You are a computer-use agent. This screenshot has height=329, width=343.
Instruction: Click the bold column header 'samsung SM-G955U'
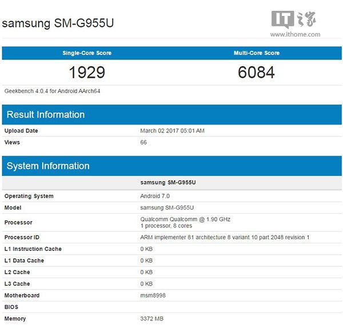click(x=168, y=182)
